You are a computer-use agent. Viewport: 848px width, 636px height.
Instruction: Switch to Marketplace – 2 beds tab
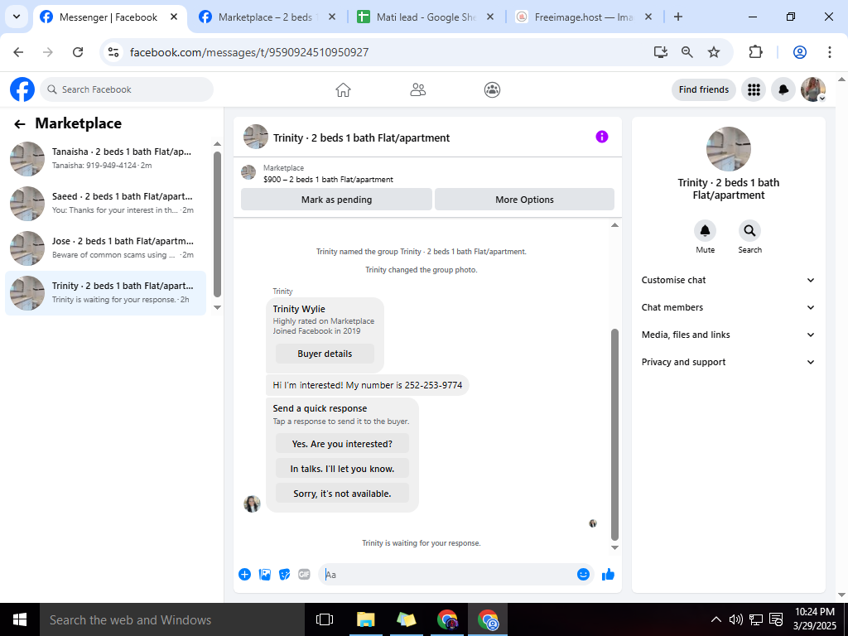[x=267, y=17]
